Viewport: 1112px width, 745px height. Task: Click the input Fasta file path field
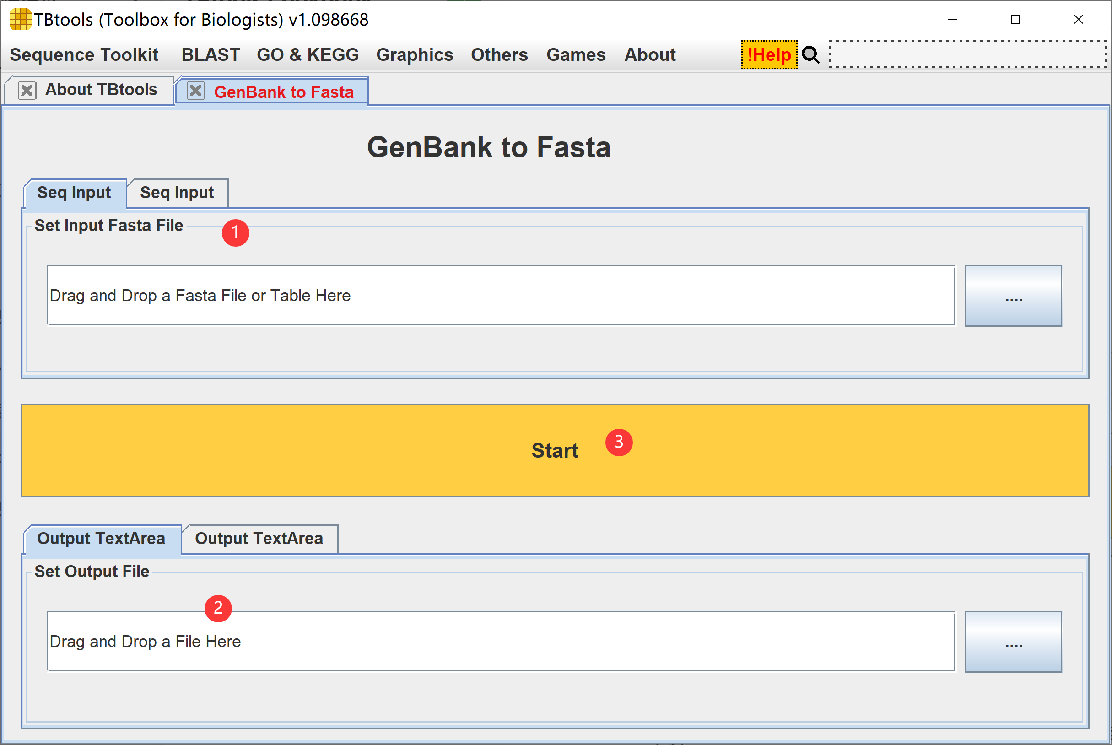[x=501, y=296]
